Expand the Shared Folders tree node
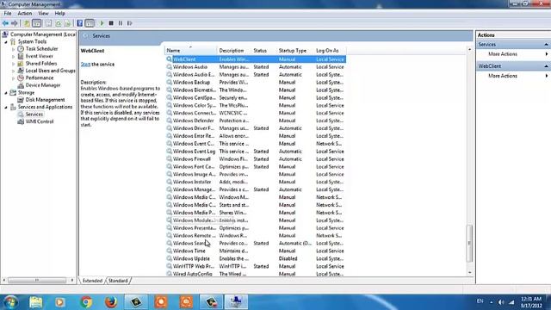Image resolution: width=551 pixels, height=310 pixels. click(14, 64)
